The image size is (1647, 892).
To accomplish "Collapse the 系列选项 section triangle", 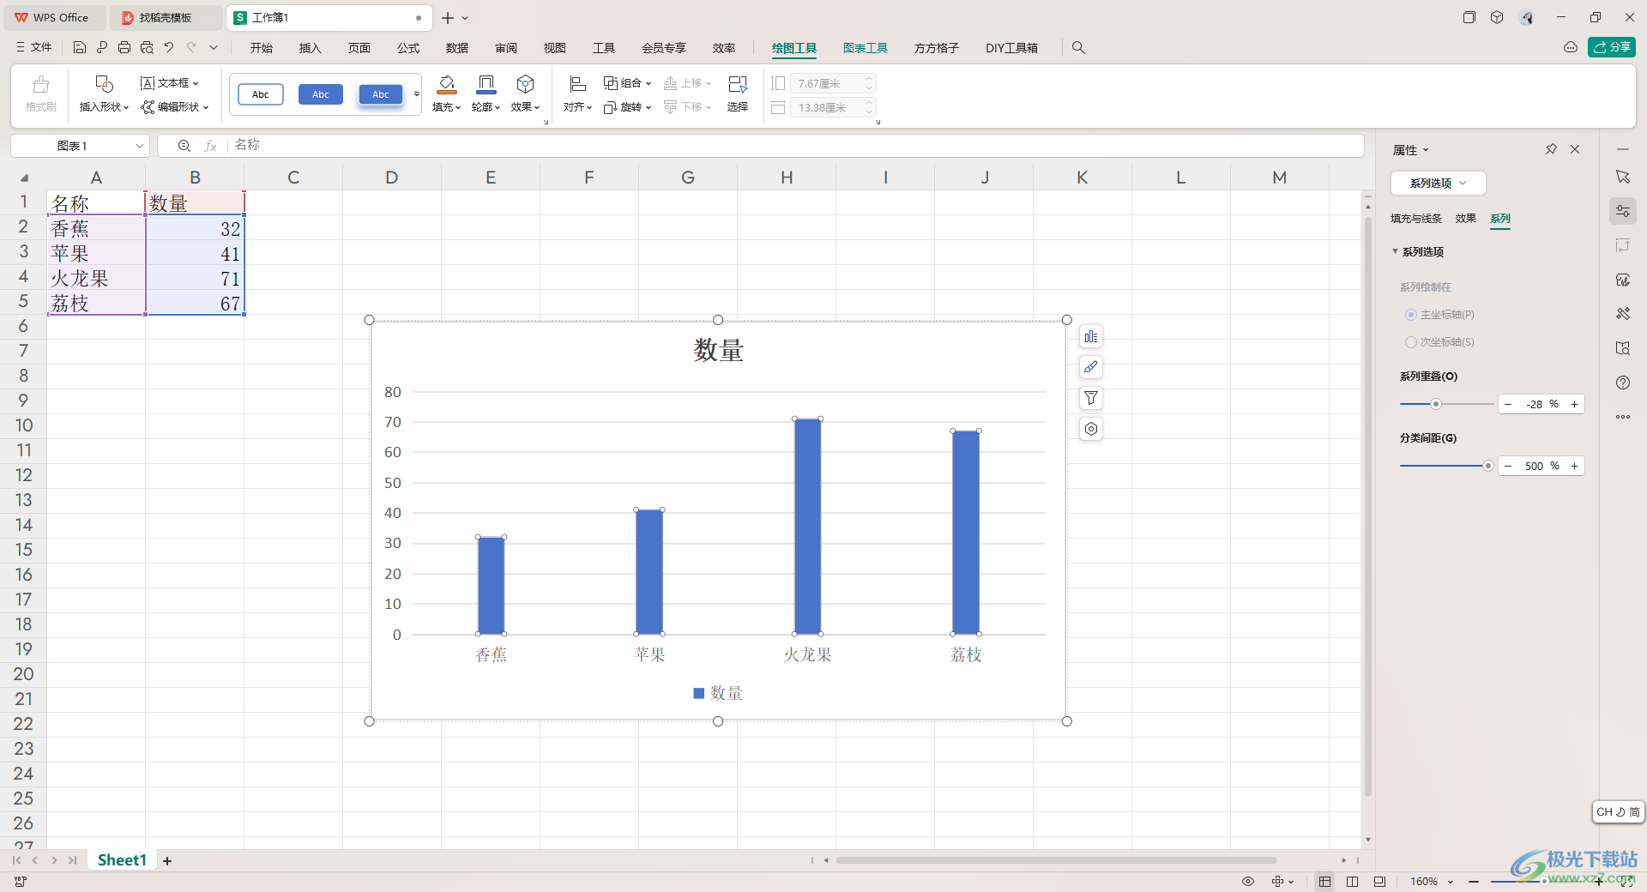I will coord(1395,251).
